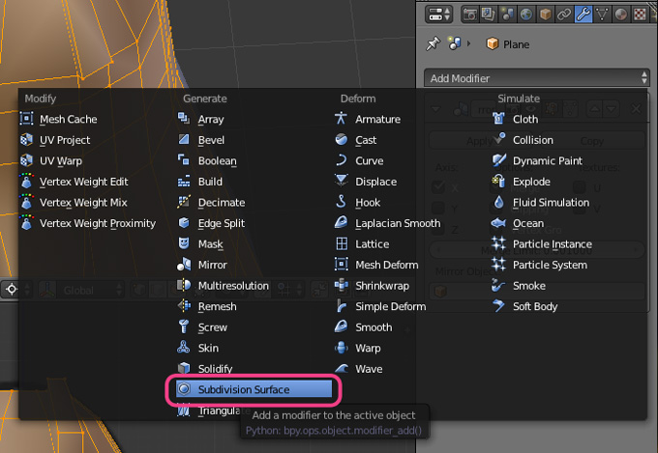Click the Mirror modifier icon

pyautogui.click(x=184, y=265)
